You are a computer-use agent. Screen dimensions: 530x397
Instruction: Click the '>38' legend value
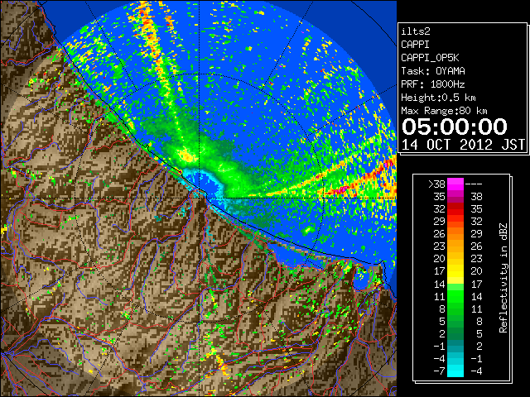coord(436,184)
